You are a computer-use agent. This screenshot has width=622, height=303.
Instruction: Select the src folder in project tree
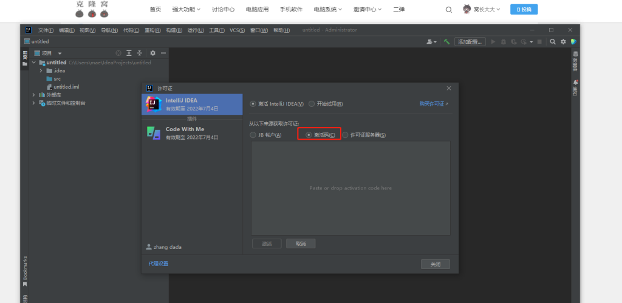click(x=53, y=78)
